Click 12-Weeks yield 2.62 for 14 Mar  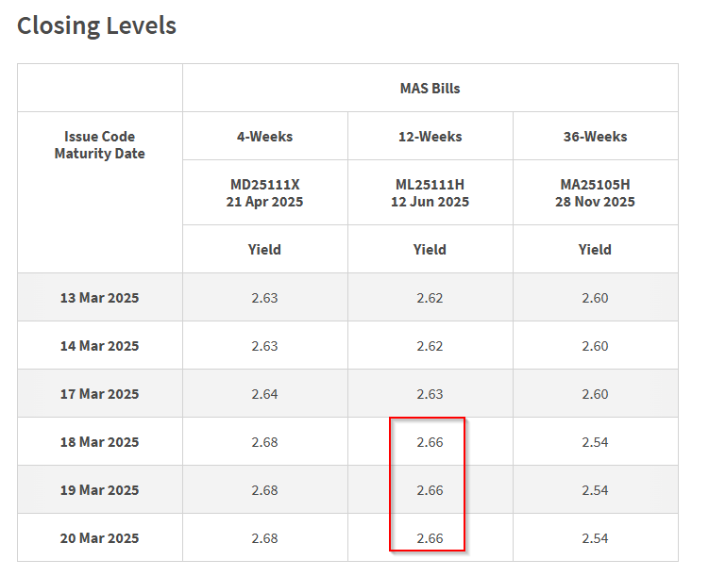[430, 346]
